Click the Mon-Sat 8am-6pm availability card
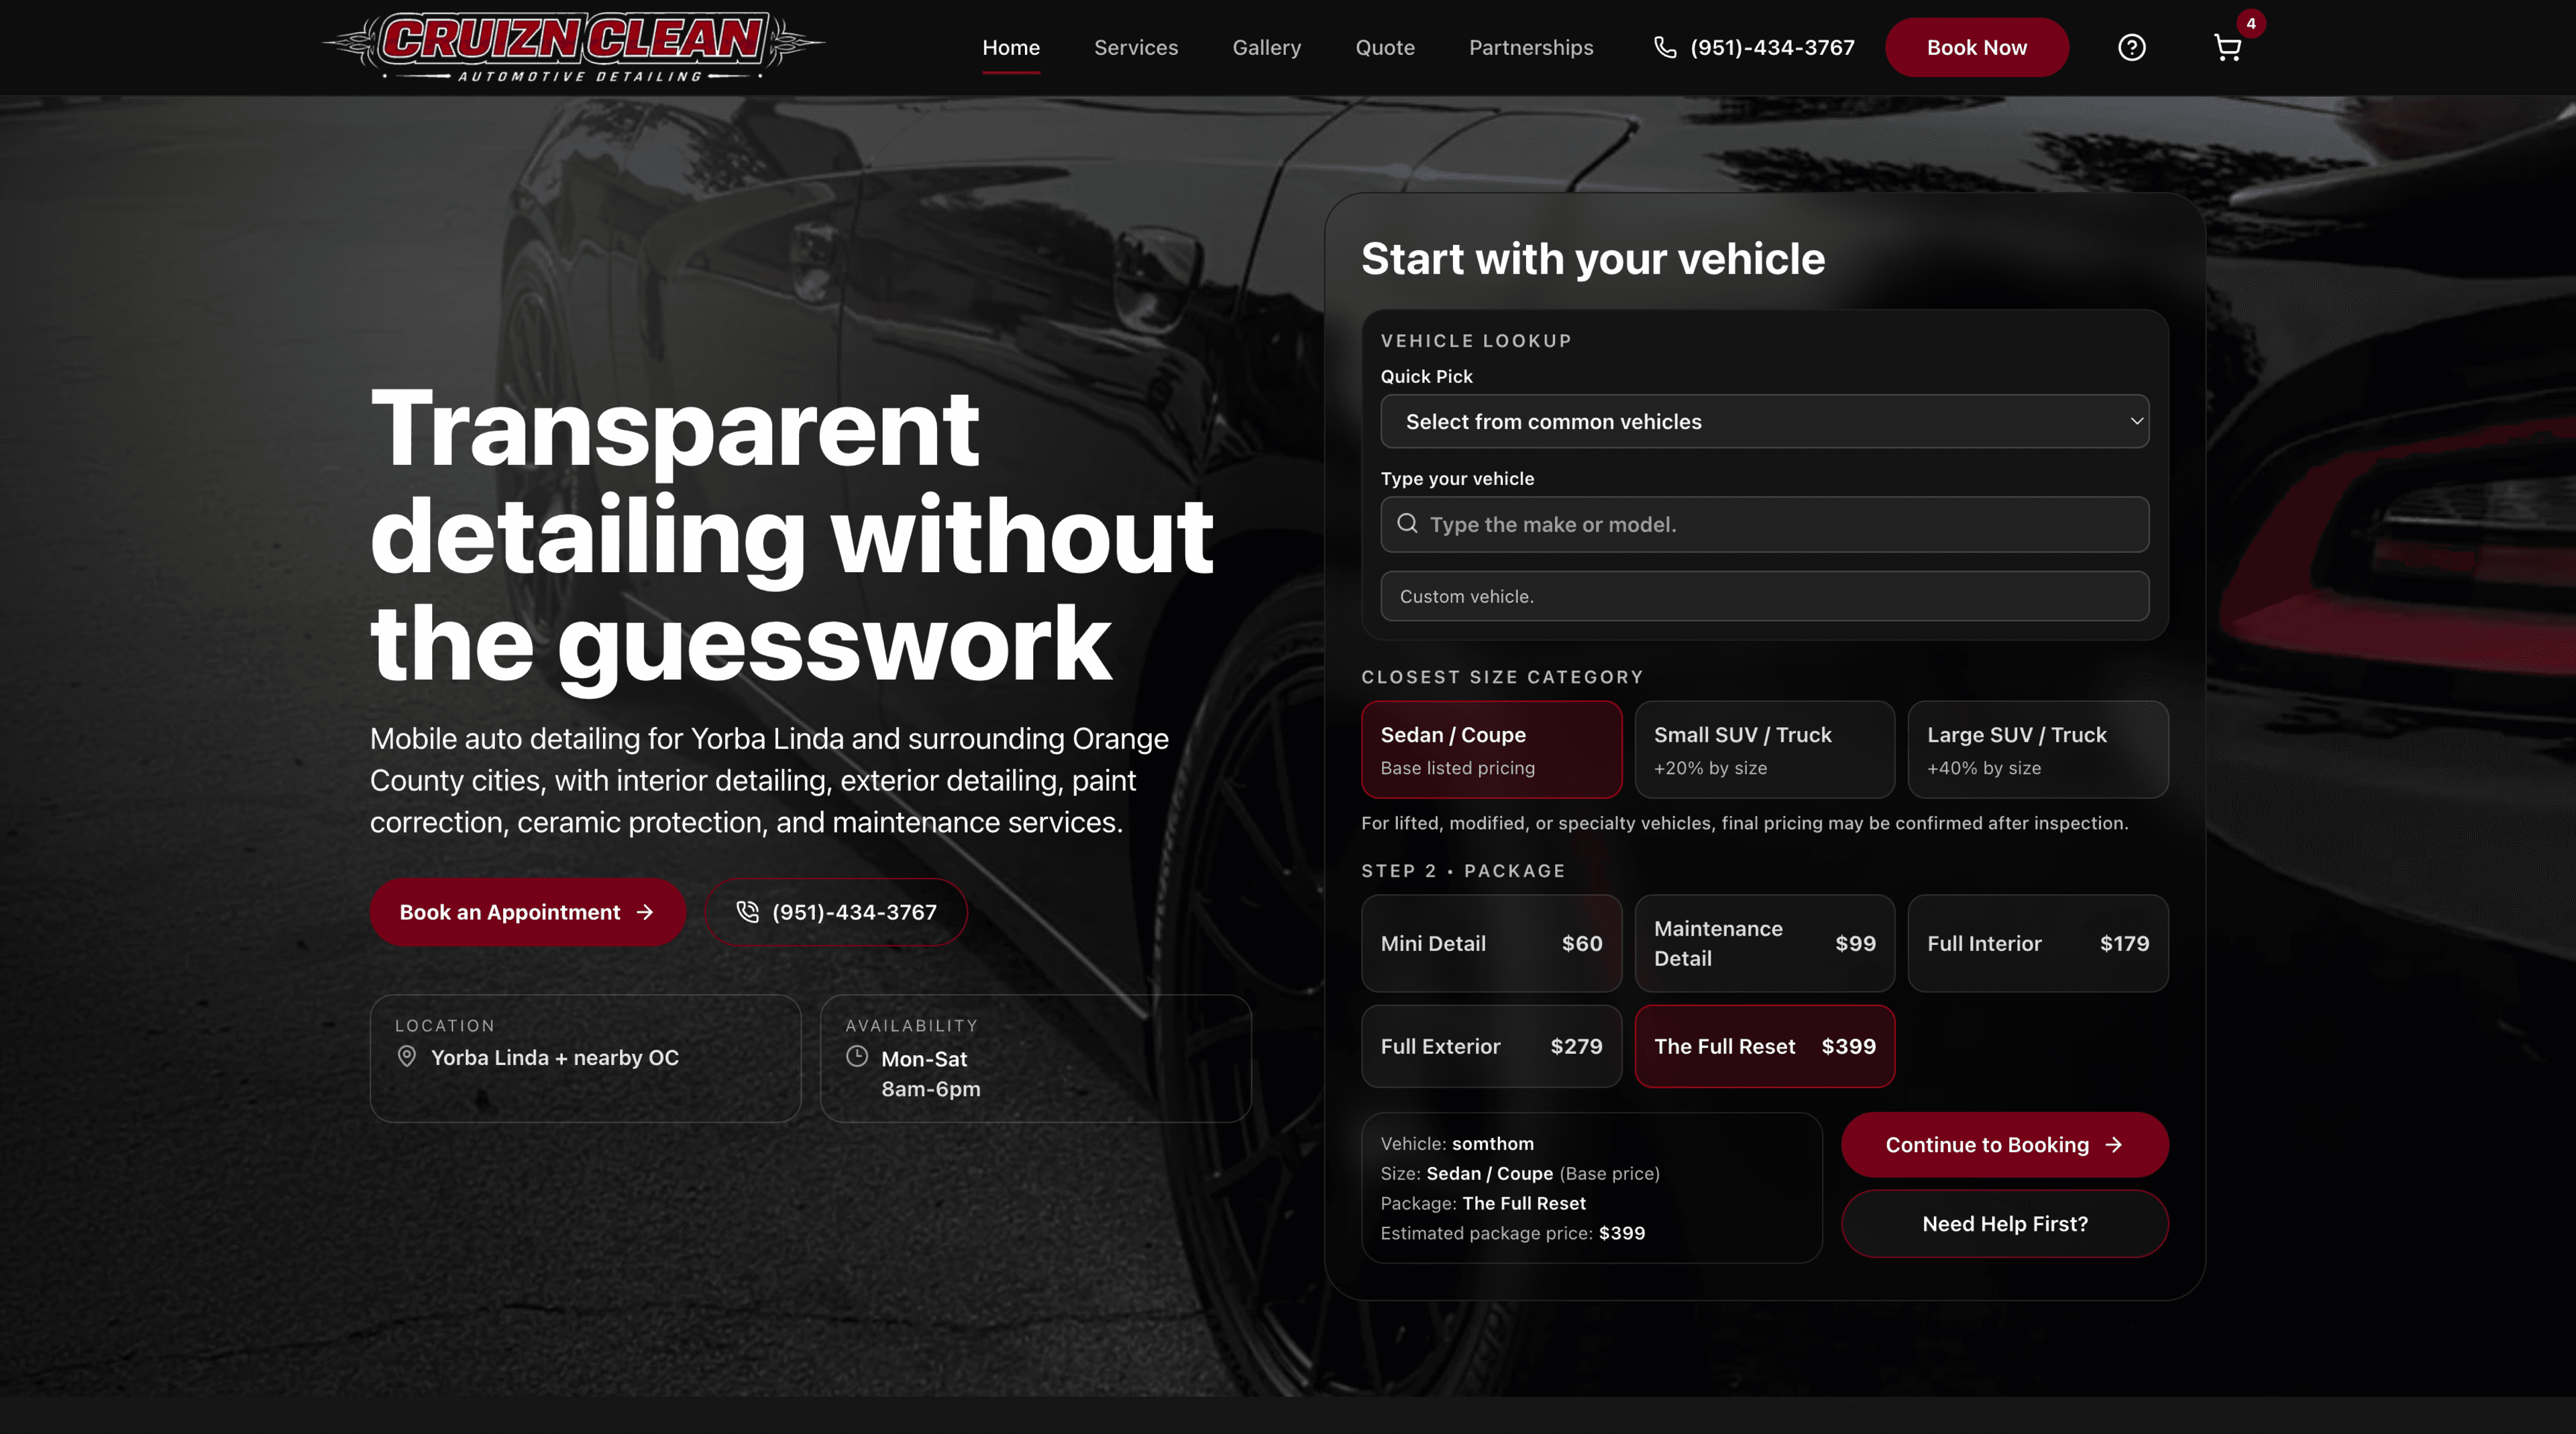Screen dimensions: 2576x1434 1035,1058
